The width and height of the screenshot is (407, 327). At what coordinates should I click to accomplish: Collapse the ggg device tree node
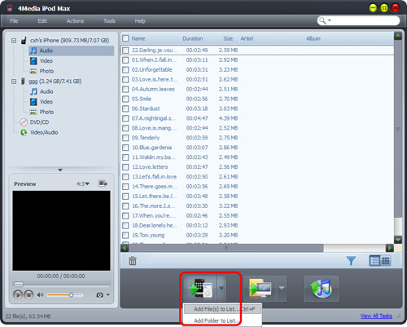click(x=14, y=82)
